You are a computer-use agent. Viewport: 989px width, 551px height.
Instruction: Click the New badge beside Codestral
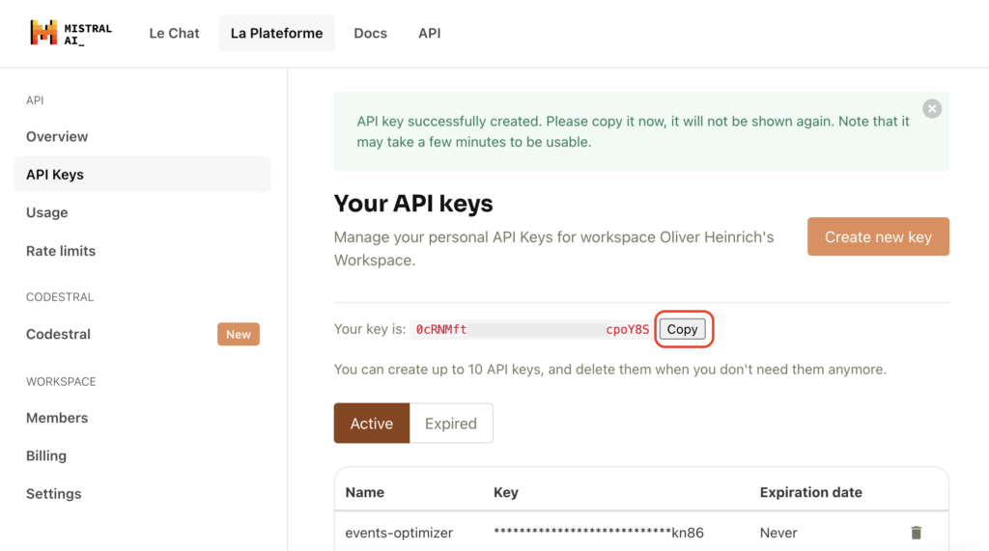click(239, 334)
